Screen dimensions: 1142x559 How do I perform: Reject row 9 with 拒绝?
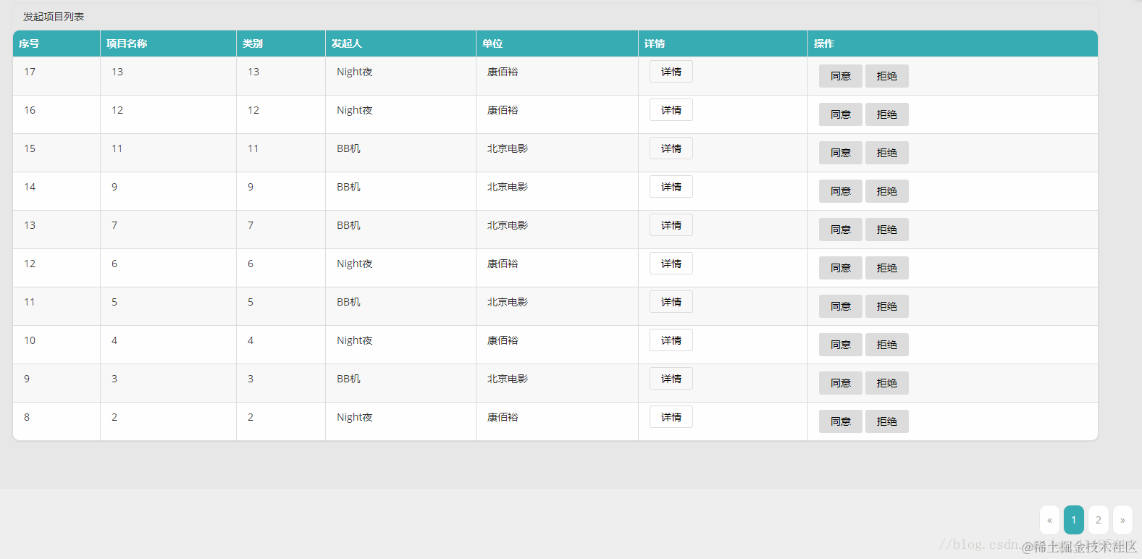886,383
